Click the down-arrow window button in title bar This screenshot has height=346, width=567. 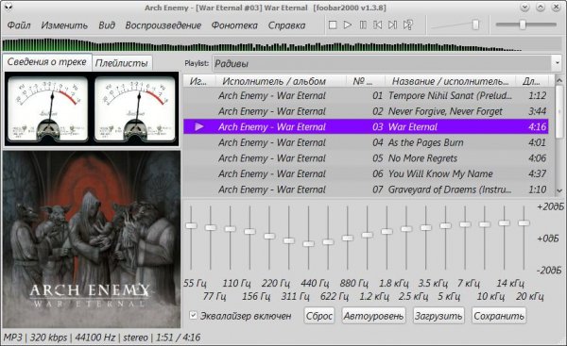point(524,8)
